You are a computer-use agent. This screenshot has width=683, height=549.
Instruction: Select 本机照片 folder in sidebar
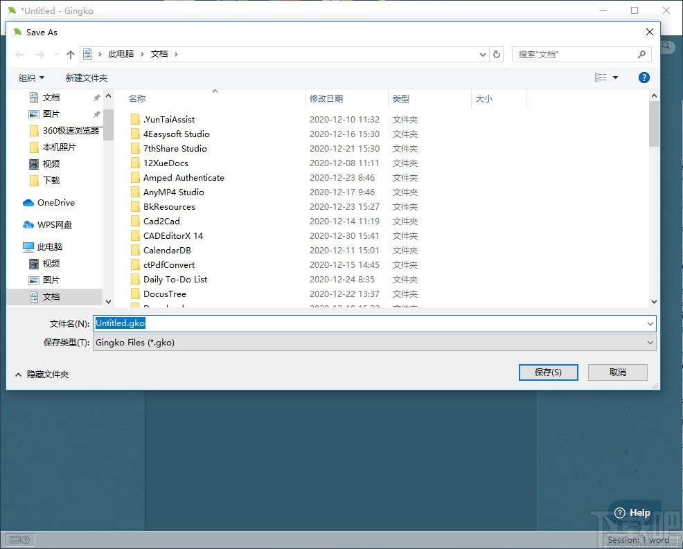pos(53,147)
